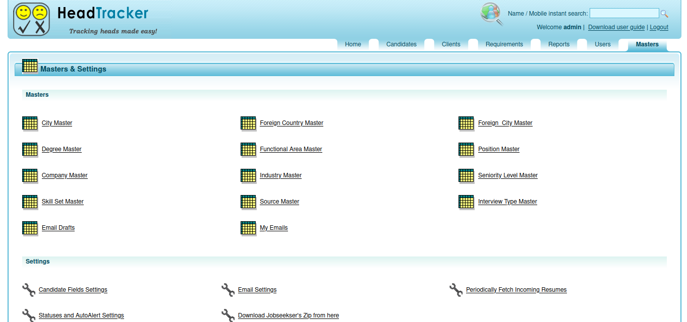Open the Foreign Country Master link
The width and height of the screenshot is (687, 322).
pos(292,123)
